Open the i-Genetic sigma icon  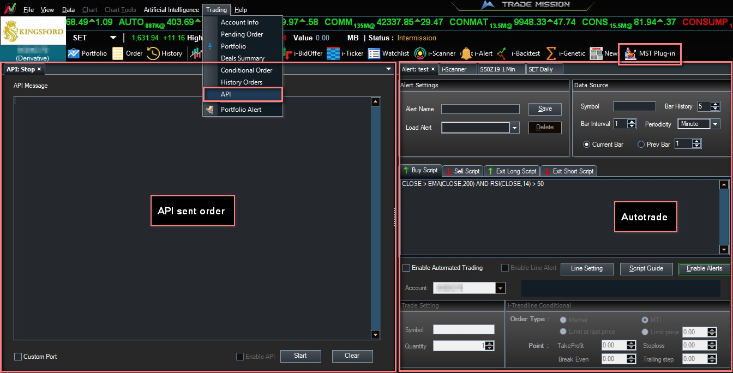click(551, 53)
